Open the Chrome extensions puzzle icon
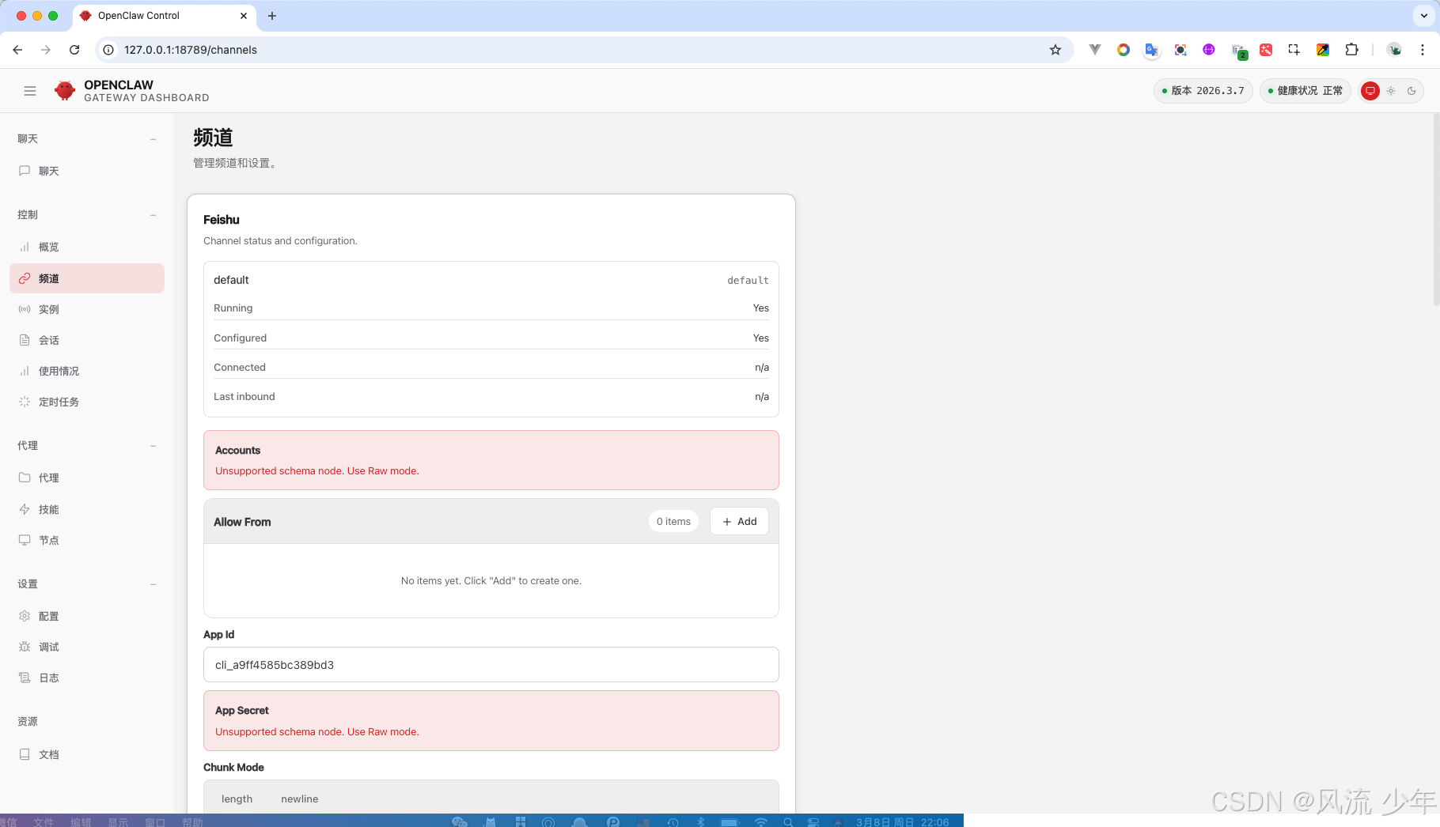1440x827 pixels. 1351,50
